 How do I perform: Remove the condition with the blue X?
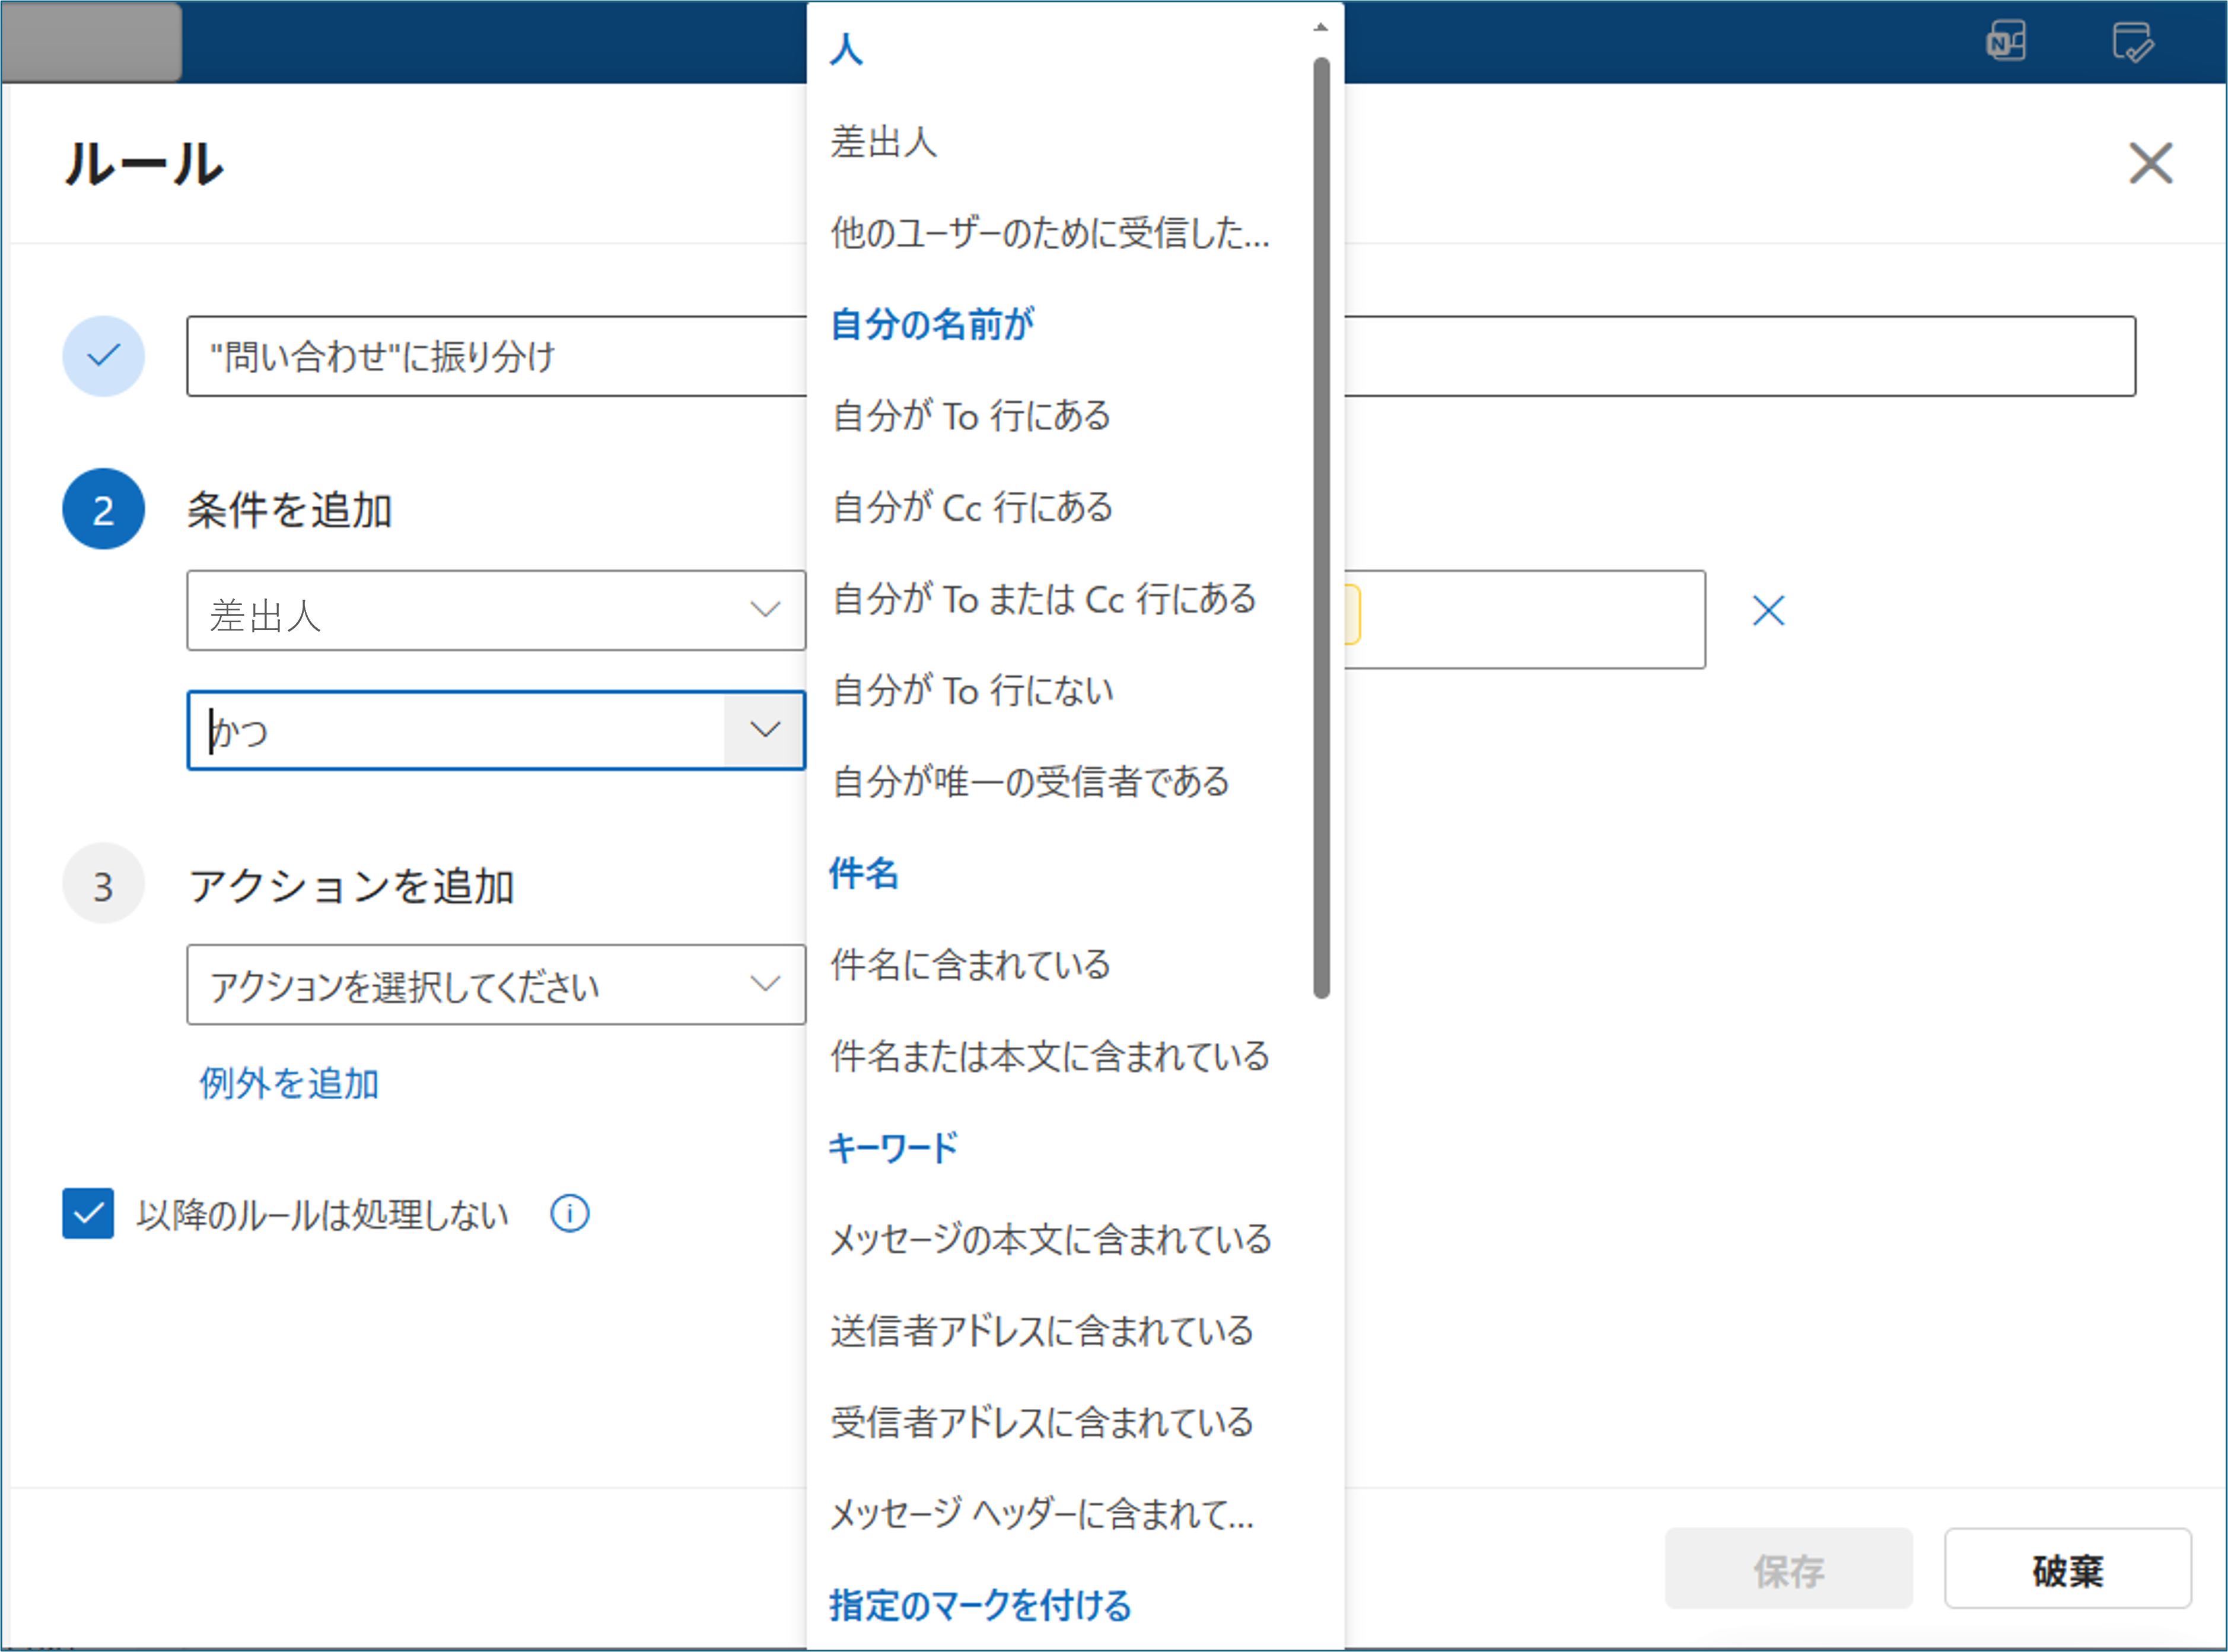tap(1768, 610)
